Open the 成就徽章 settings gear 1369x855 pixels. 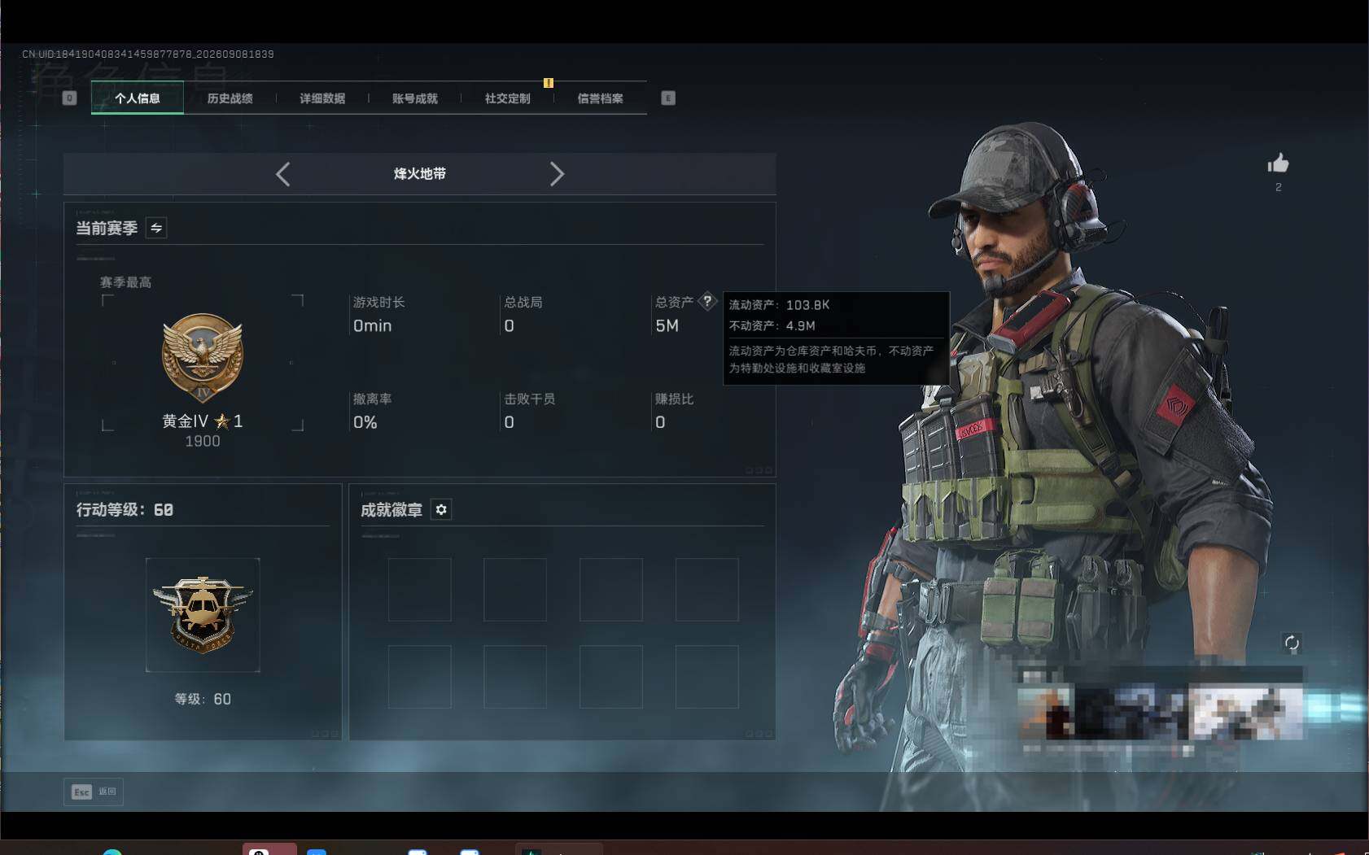point(441,510)
